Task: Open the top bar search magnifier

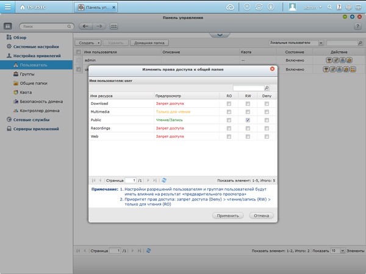Action: click(329, 7)
